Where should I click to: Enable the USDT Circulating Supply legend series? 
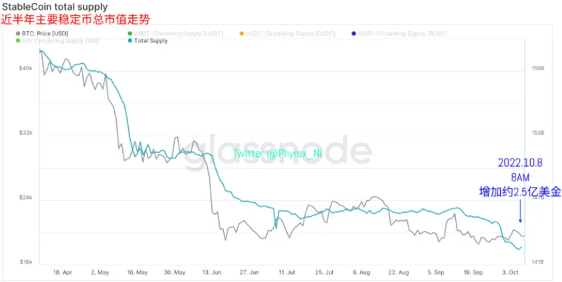click(x=175, y=34)
